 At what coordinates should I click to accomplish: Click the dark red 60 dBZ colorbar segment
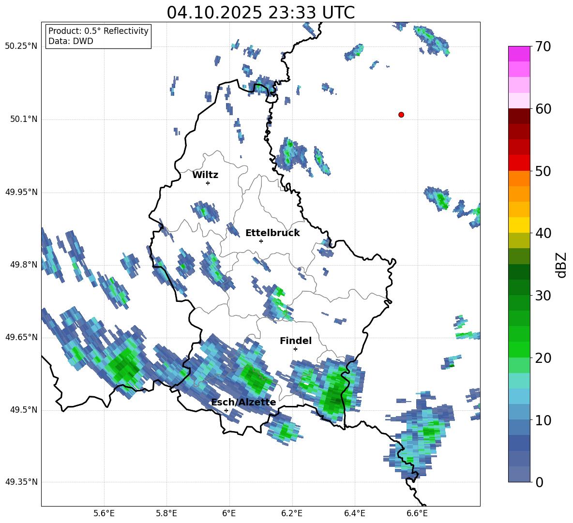pos(519,116)
